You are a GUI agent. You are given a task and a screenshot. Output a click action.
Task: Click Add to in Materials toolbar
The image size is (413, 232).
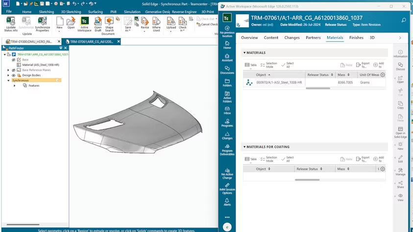click(x=379, y=65)
